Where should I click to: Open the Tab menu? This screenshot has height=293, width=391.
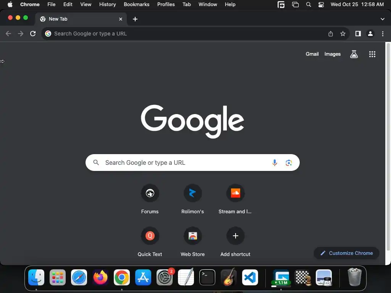186,5
